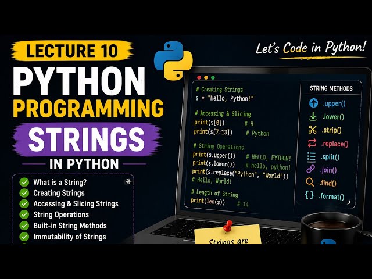The image size is (372, 279).
Task: Click the purple chain-link icon beside .join()
Action: [x=310, y=169]
